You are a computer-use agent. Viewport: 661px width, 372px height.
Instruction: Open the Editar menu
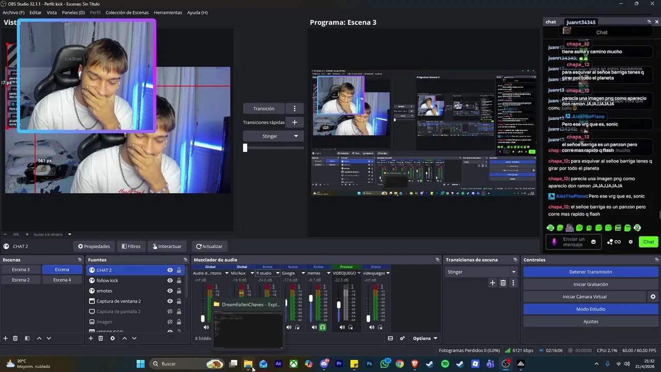36,12
